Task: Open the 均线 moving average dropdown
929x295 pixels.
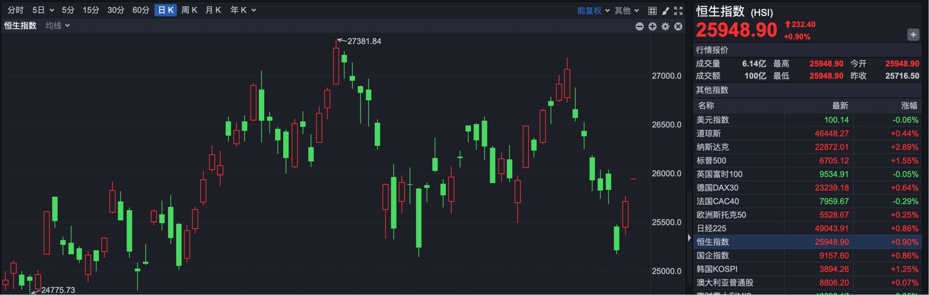Action: 58,26
